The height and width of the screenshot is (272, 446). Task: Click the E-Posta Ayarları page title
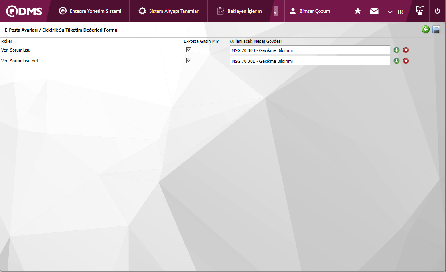pyautogui.click(x=61, y=30)
